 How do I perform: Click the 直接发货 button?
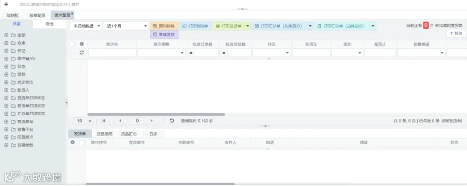[164, 35]
